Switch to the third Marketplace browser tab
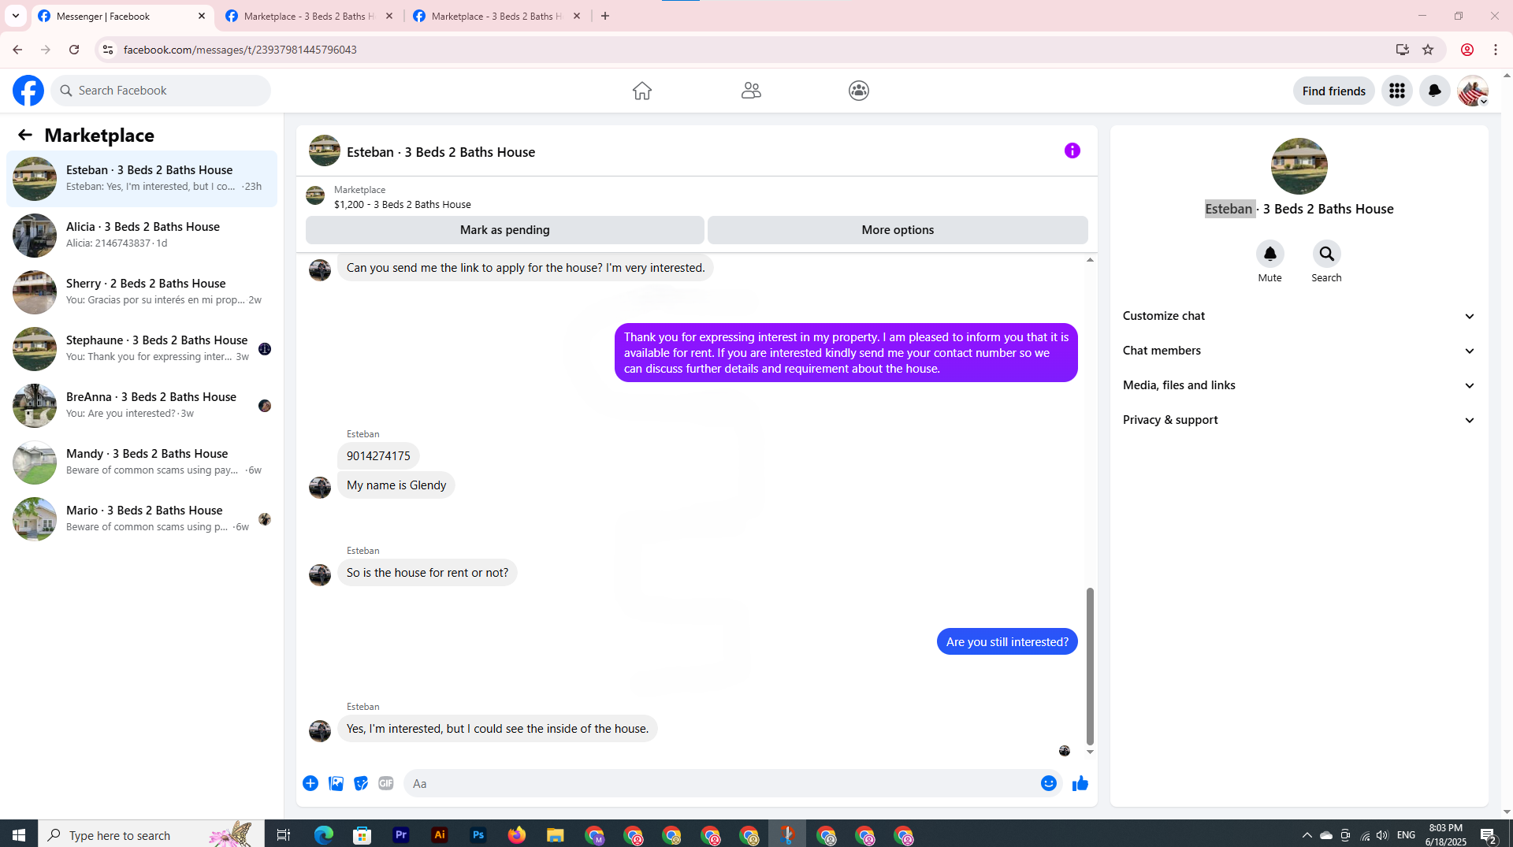1513x847 pixels. point(497,16)
